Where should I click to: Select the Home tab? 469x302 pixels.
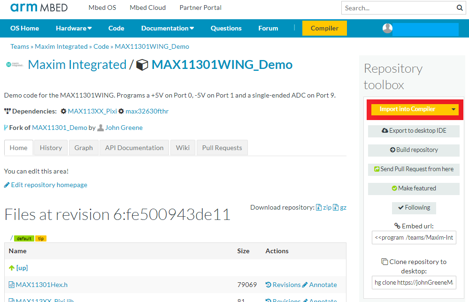(19, 148)
